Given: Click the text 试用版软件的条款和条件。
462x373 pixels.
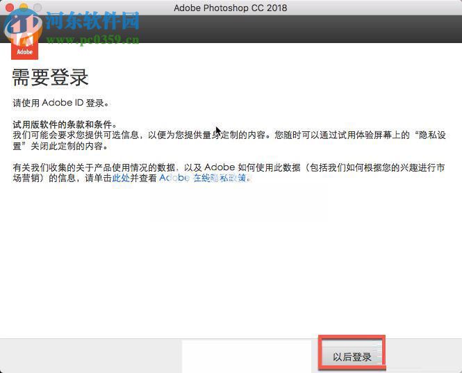Looking at the screenshot, I should coord(65,124).
